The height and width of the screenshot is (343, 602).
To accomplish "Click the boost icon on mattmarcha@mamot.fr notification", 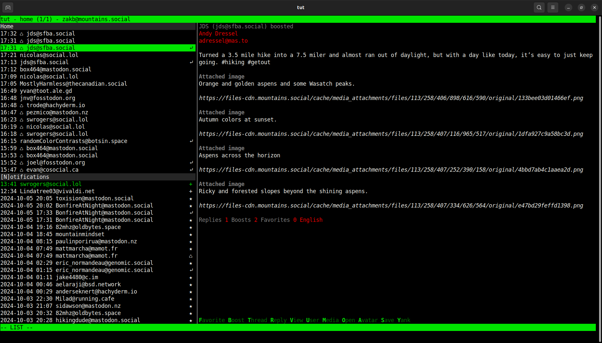I will (x=191, y=256).
